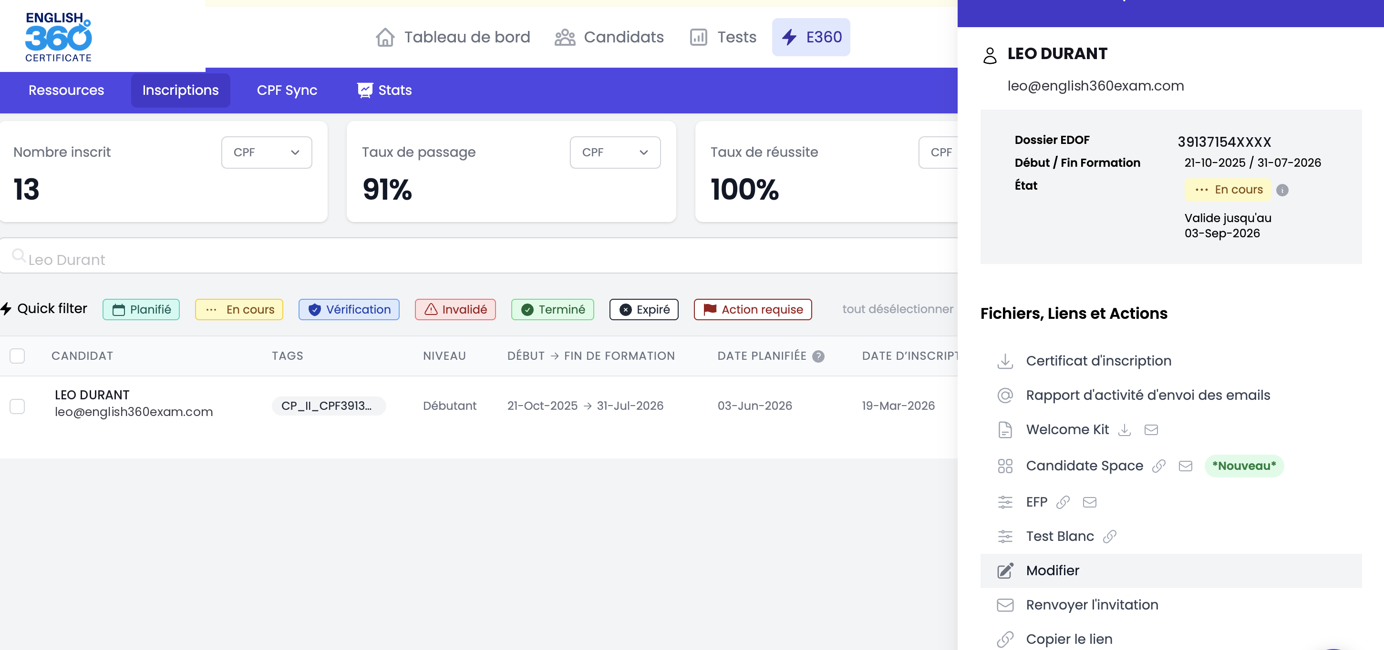Toggle the Expiré quick filter
Image resolution: width=1384 pixels, height=650 pixels.
tap(644, 309)
